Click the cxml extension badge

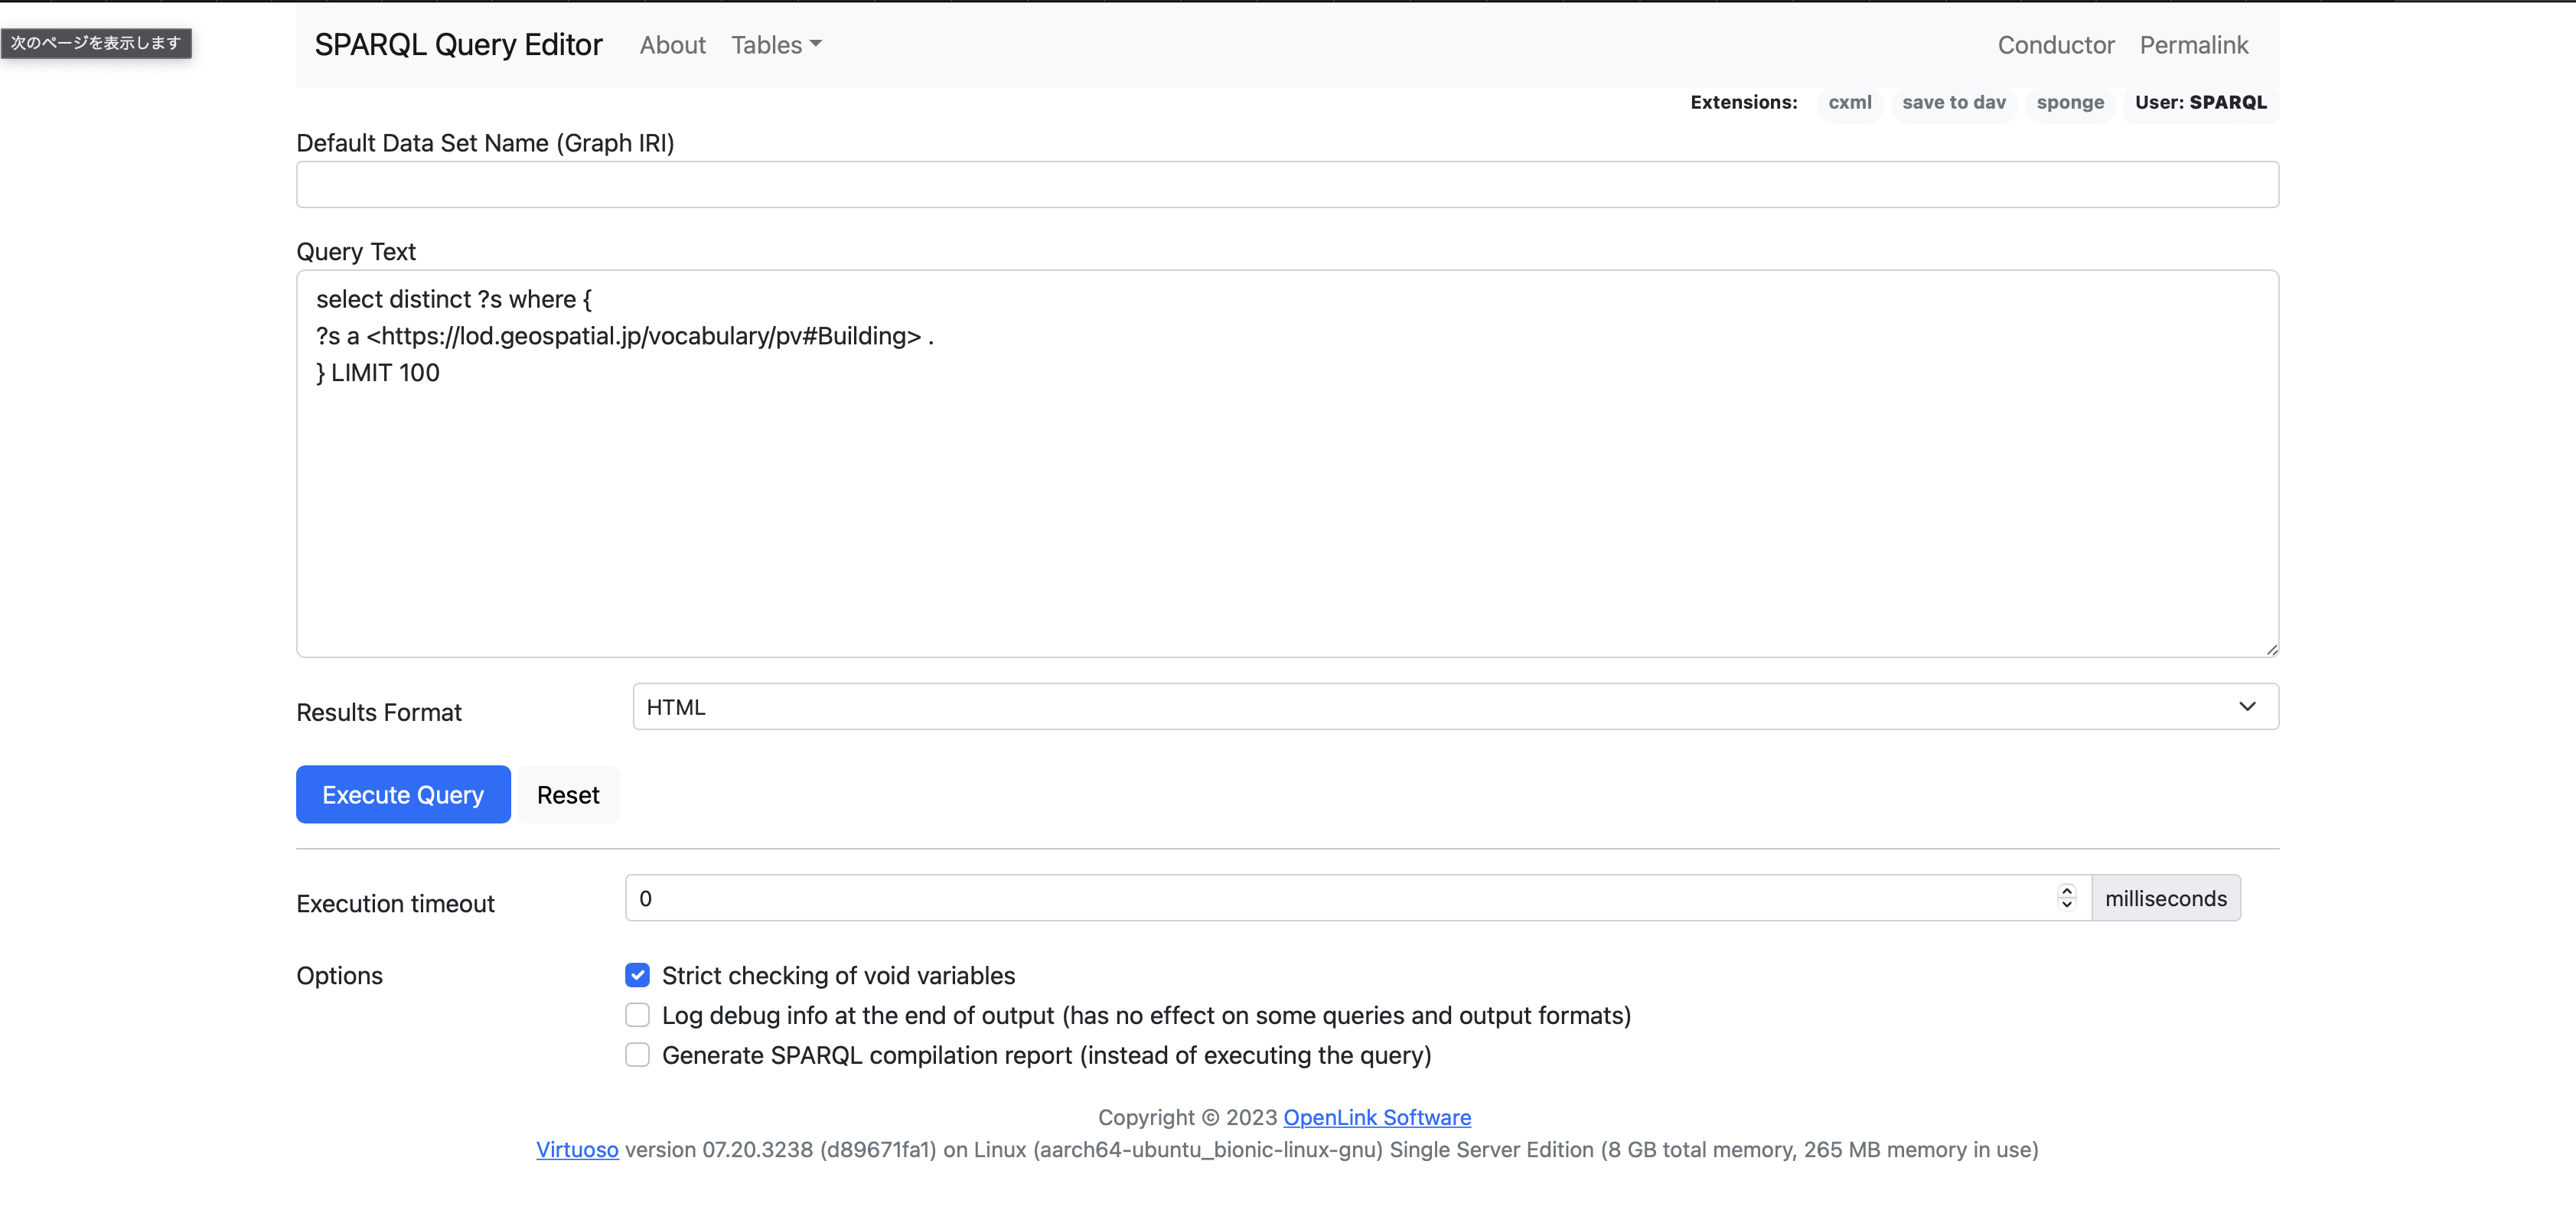[x=1849, y=103]
